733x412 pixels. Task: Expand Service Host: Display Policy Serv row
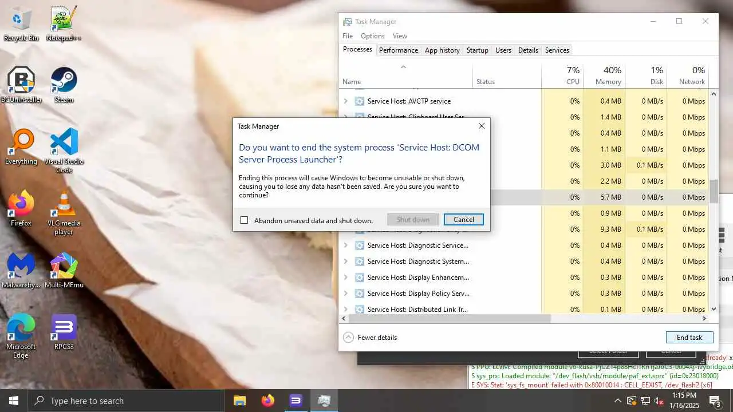click(x=345, y=294)
